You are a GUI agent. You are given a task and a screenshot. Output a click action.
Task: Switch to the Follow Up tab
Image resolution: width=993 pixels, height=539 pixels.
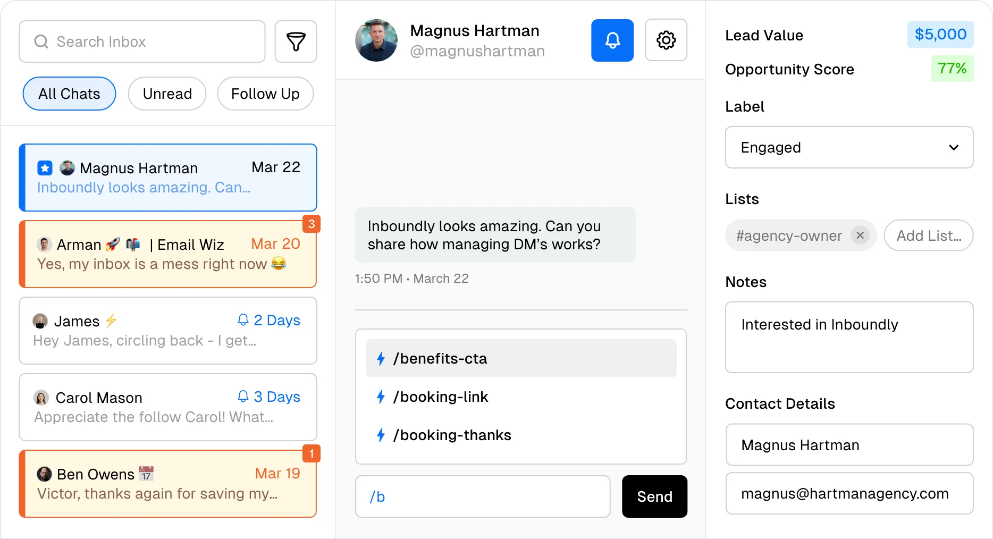(265, 94)
